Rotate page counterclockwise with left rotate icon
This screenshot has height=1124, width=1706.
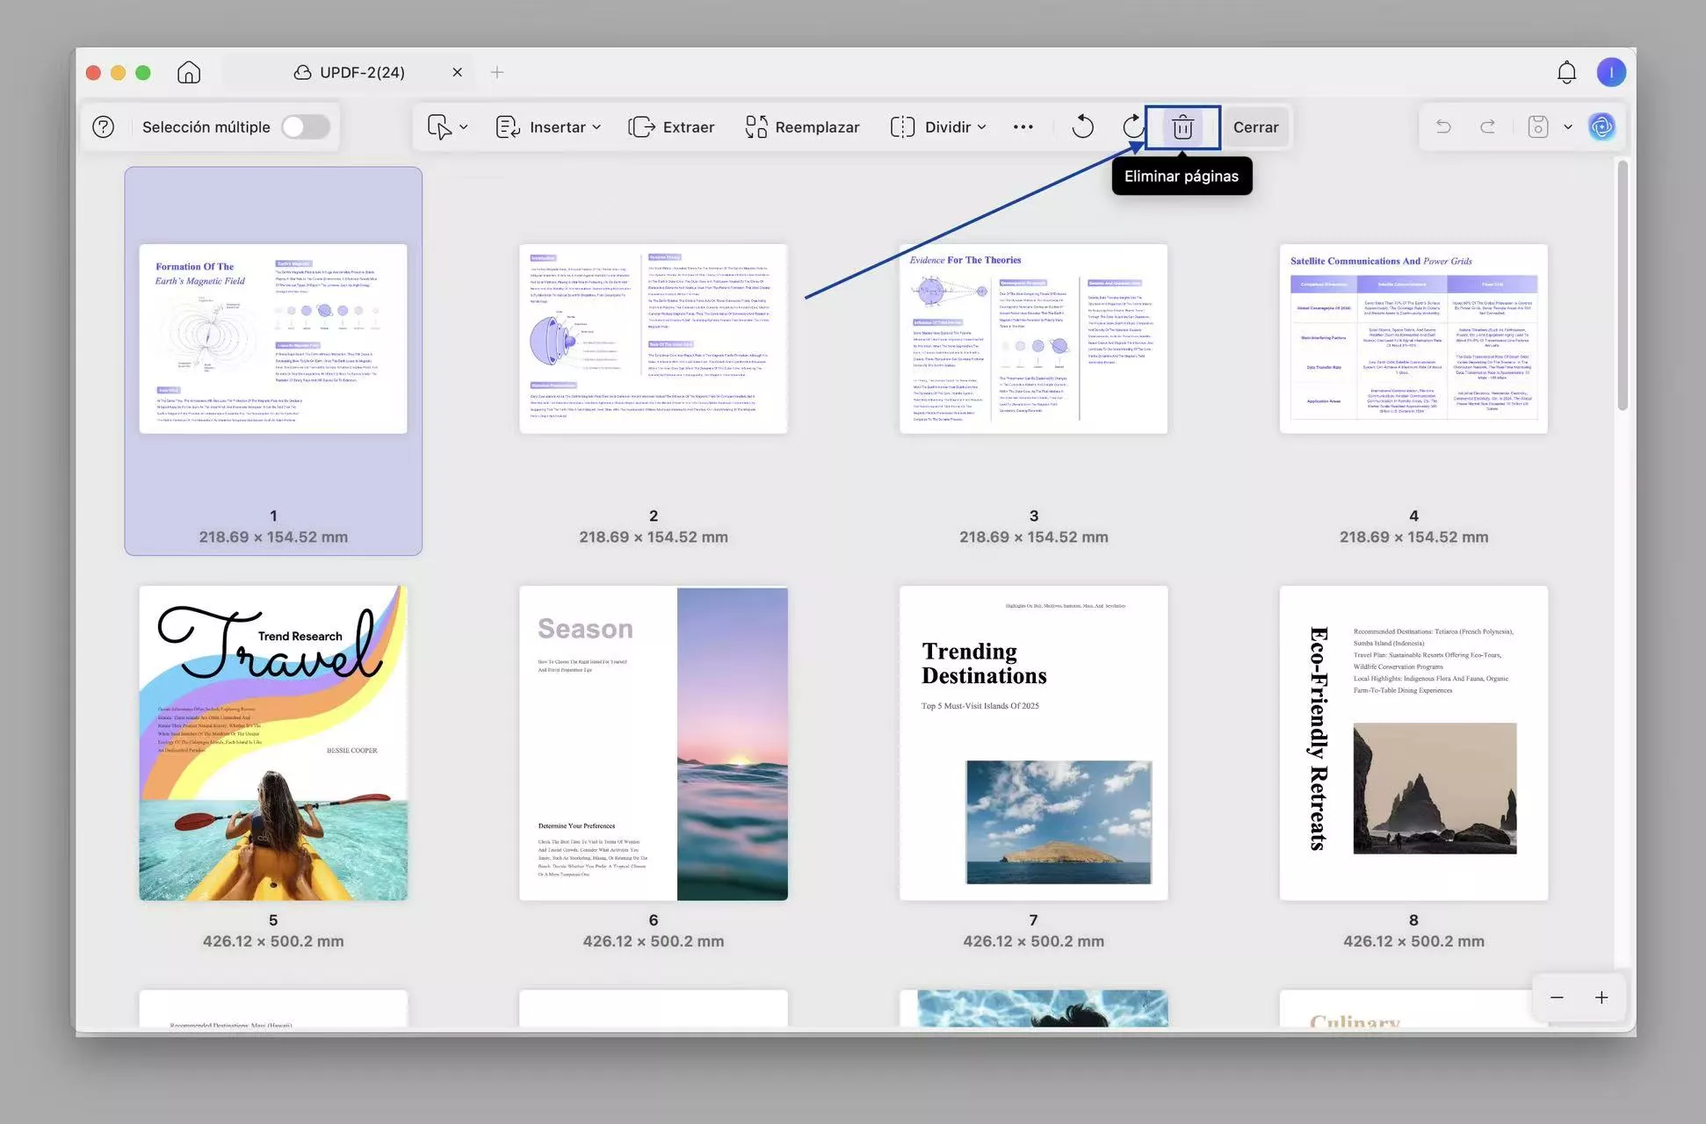coord(1082,127)
